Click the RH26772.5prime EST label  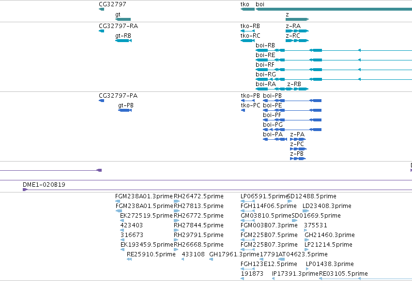point(198,216)
